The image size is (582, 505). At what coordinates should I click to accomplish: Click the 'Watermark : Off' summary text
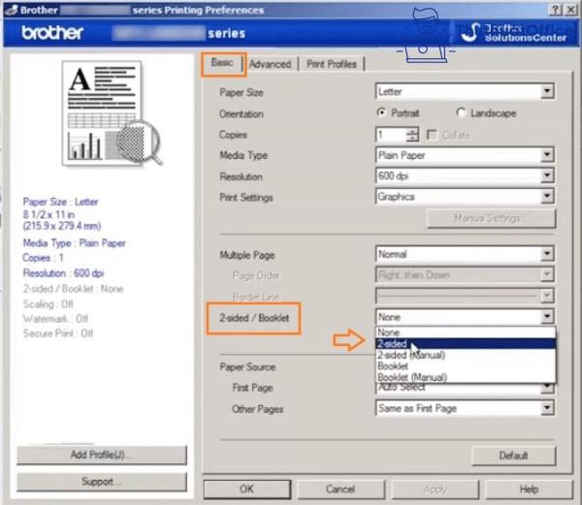55,319
